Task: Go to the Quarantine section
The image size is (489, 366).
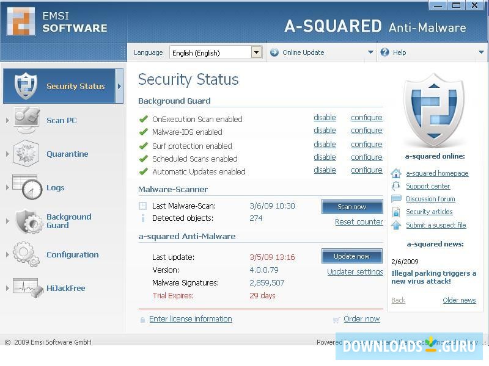Action: click(67, 154)
